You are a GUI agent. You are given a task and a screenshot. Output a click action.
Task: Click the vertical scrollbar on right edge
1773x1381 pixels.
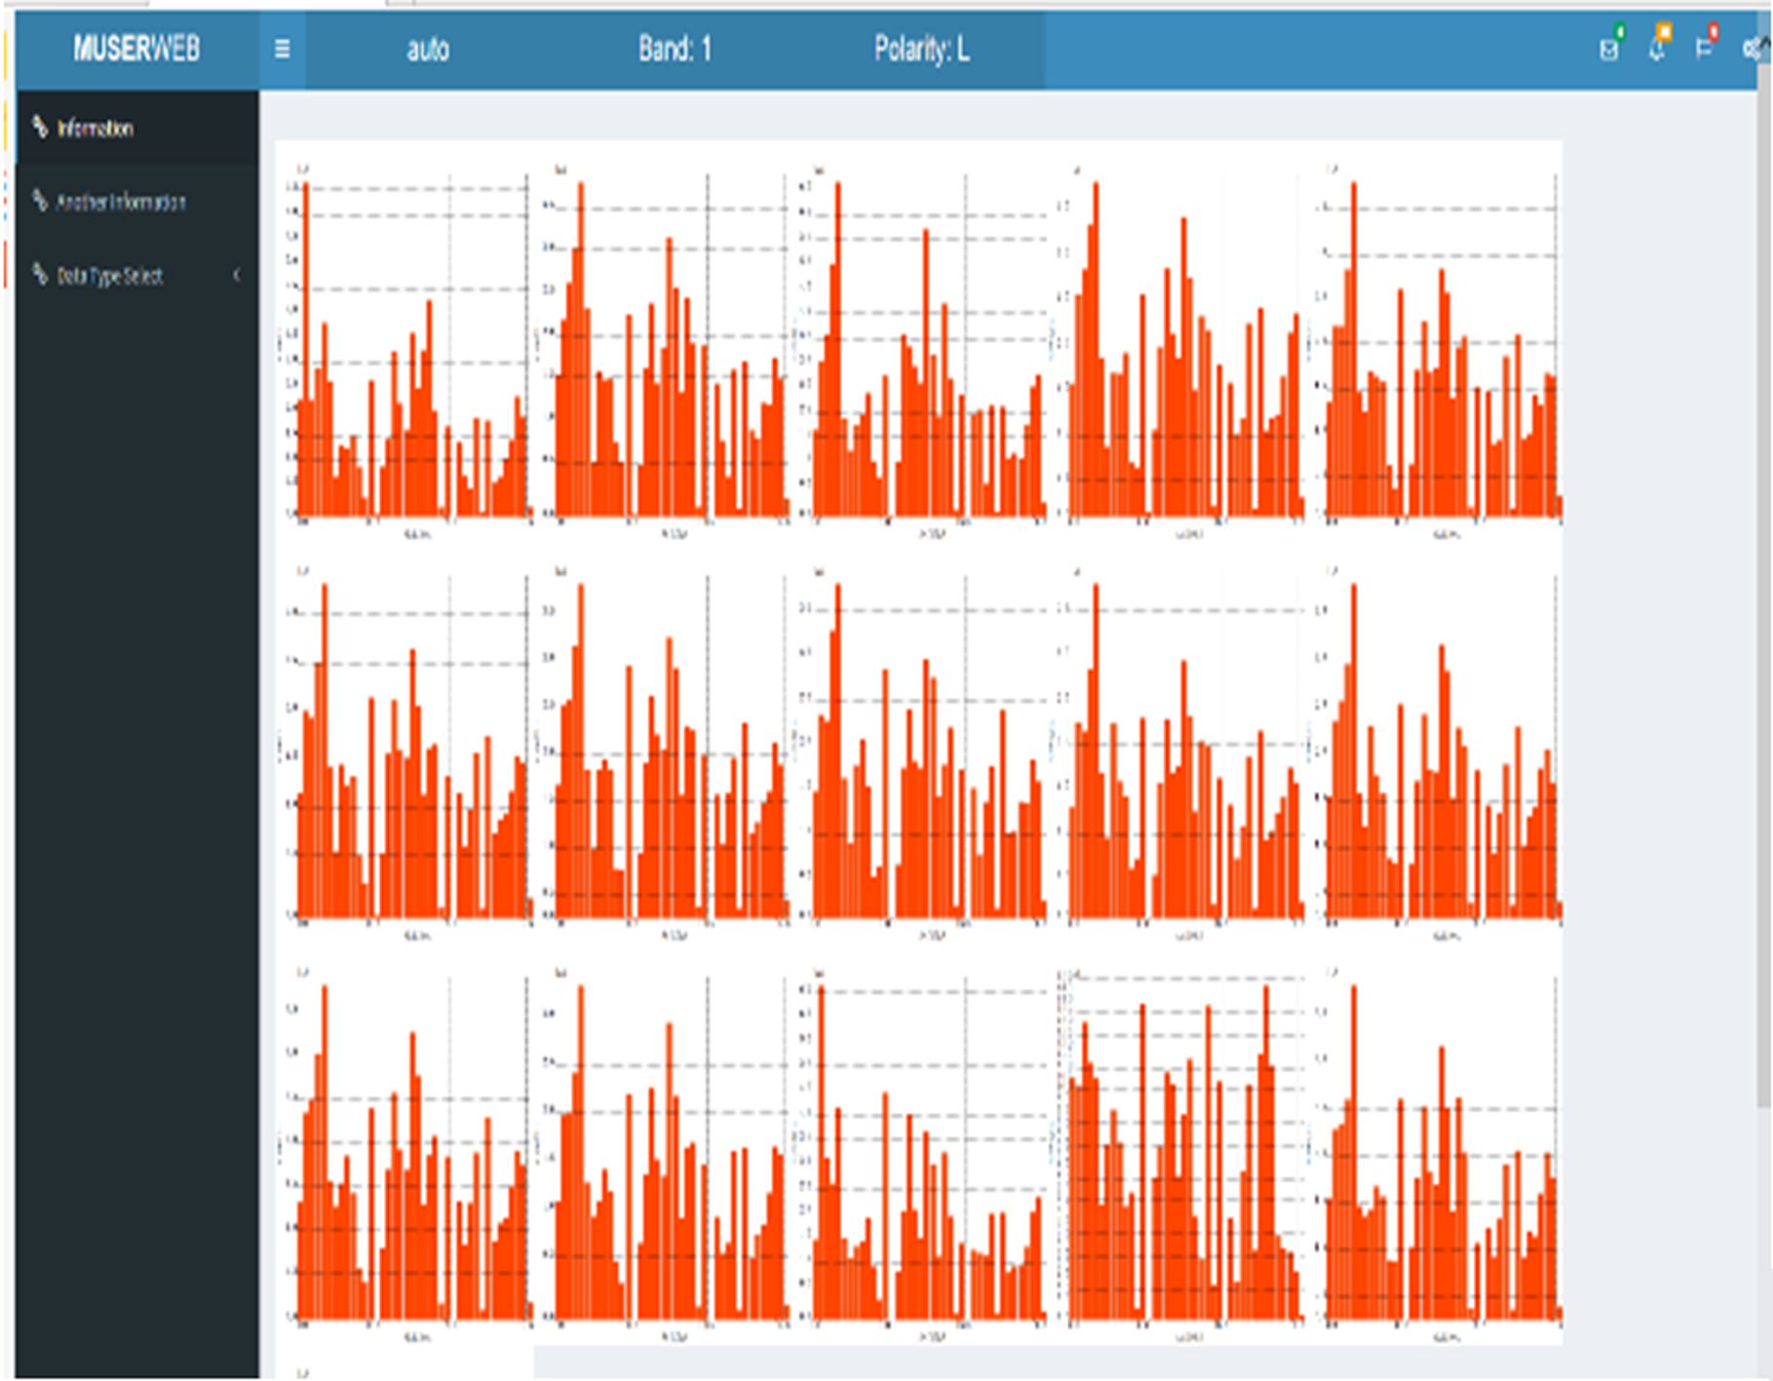pos(1763,585)
